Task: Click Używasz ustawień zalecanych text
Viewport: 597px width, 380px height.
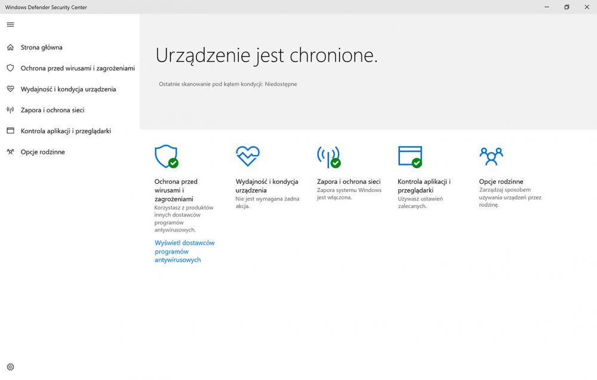Action: [x=420, y=202]
